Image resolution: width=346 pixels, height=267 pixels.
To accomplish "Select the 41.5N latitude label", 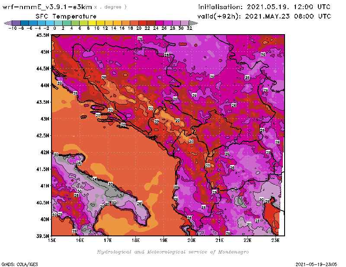I will [42, 169].
